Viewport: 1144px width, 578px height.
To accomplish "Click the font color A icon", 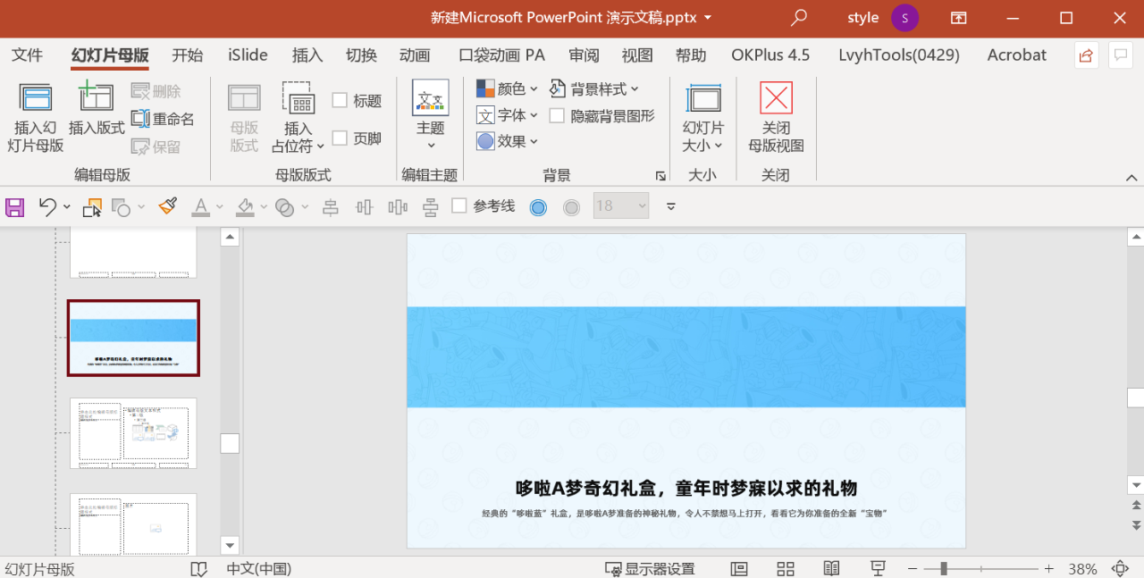I will click(201, 207).
